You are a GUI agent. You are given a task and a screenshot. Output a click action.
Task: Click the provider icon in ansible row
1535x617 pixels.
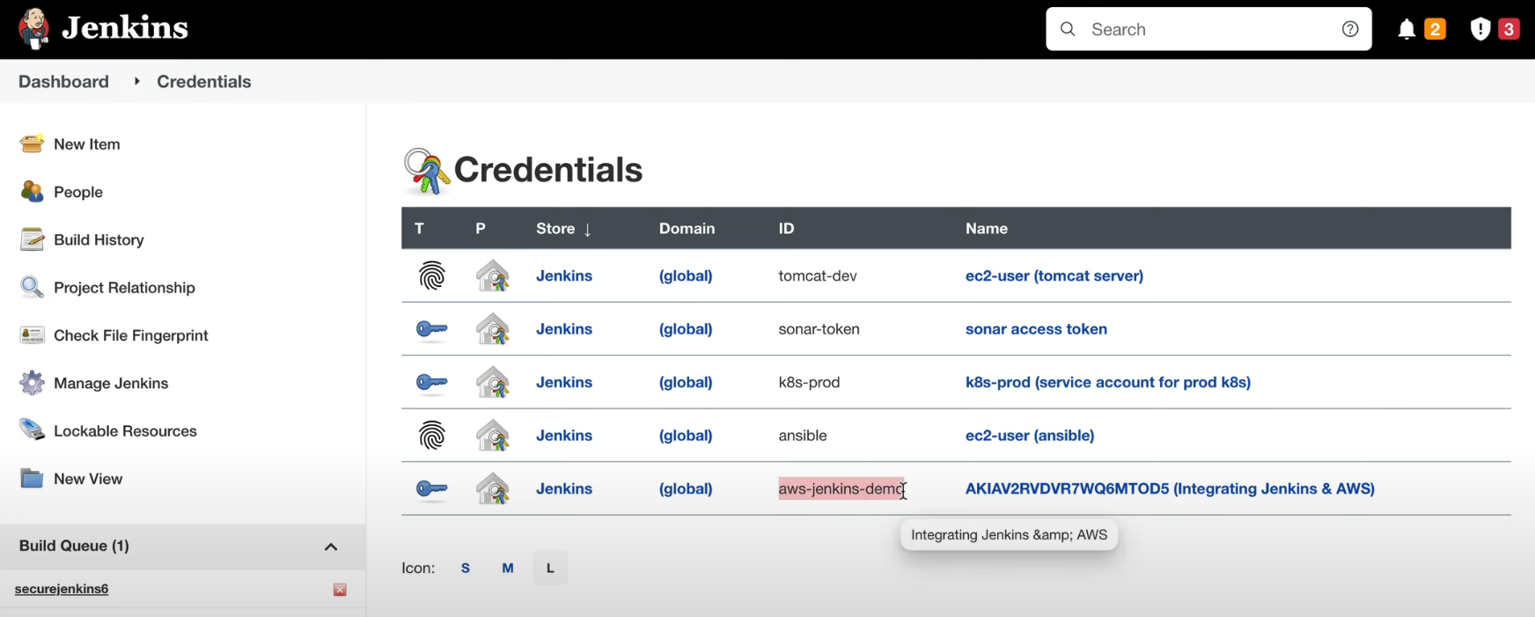click(x=493, y=436)
